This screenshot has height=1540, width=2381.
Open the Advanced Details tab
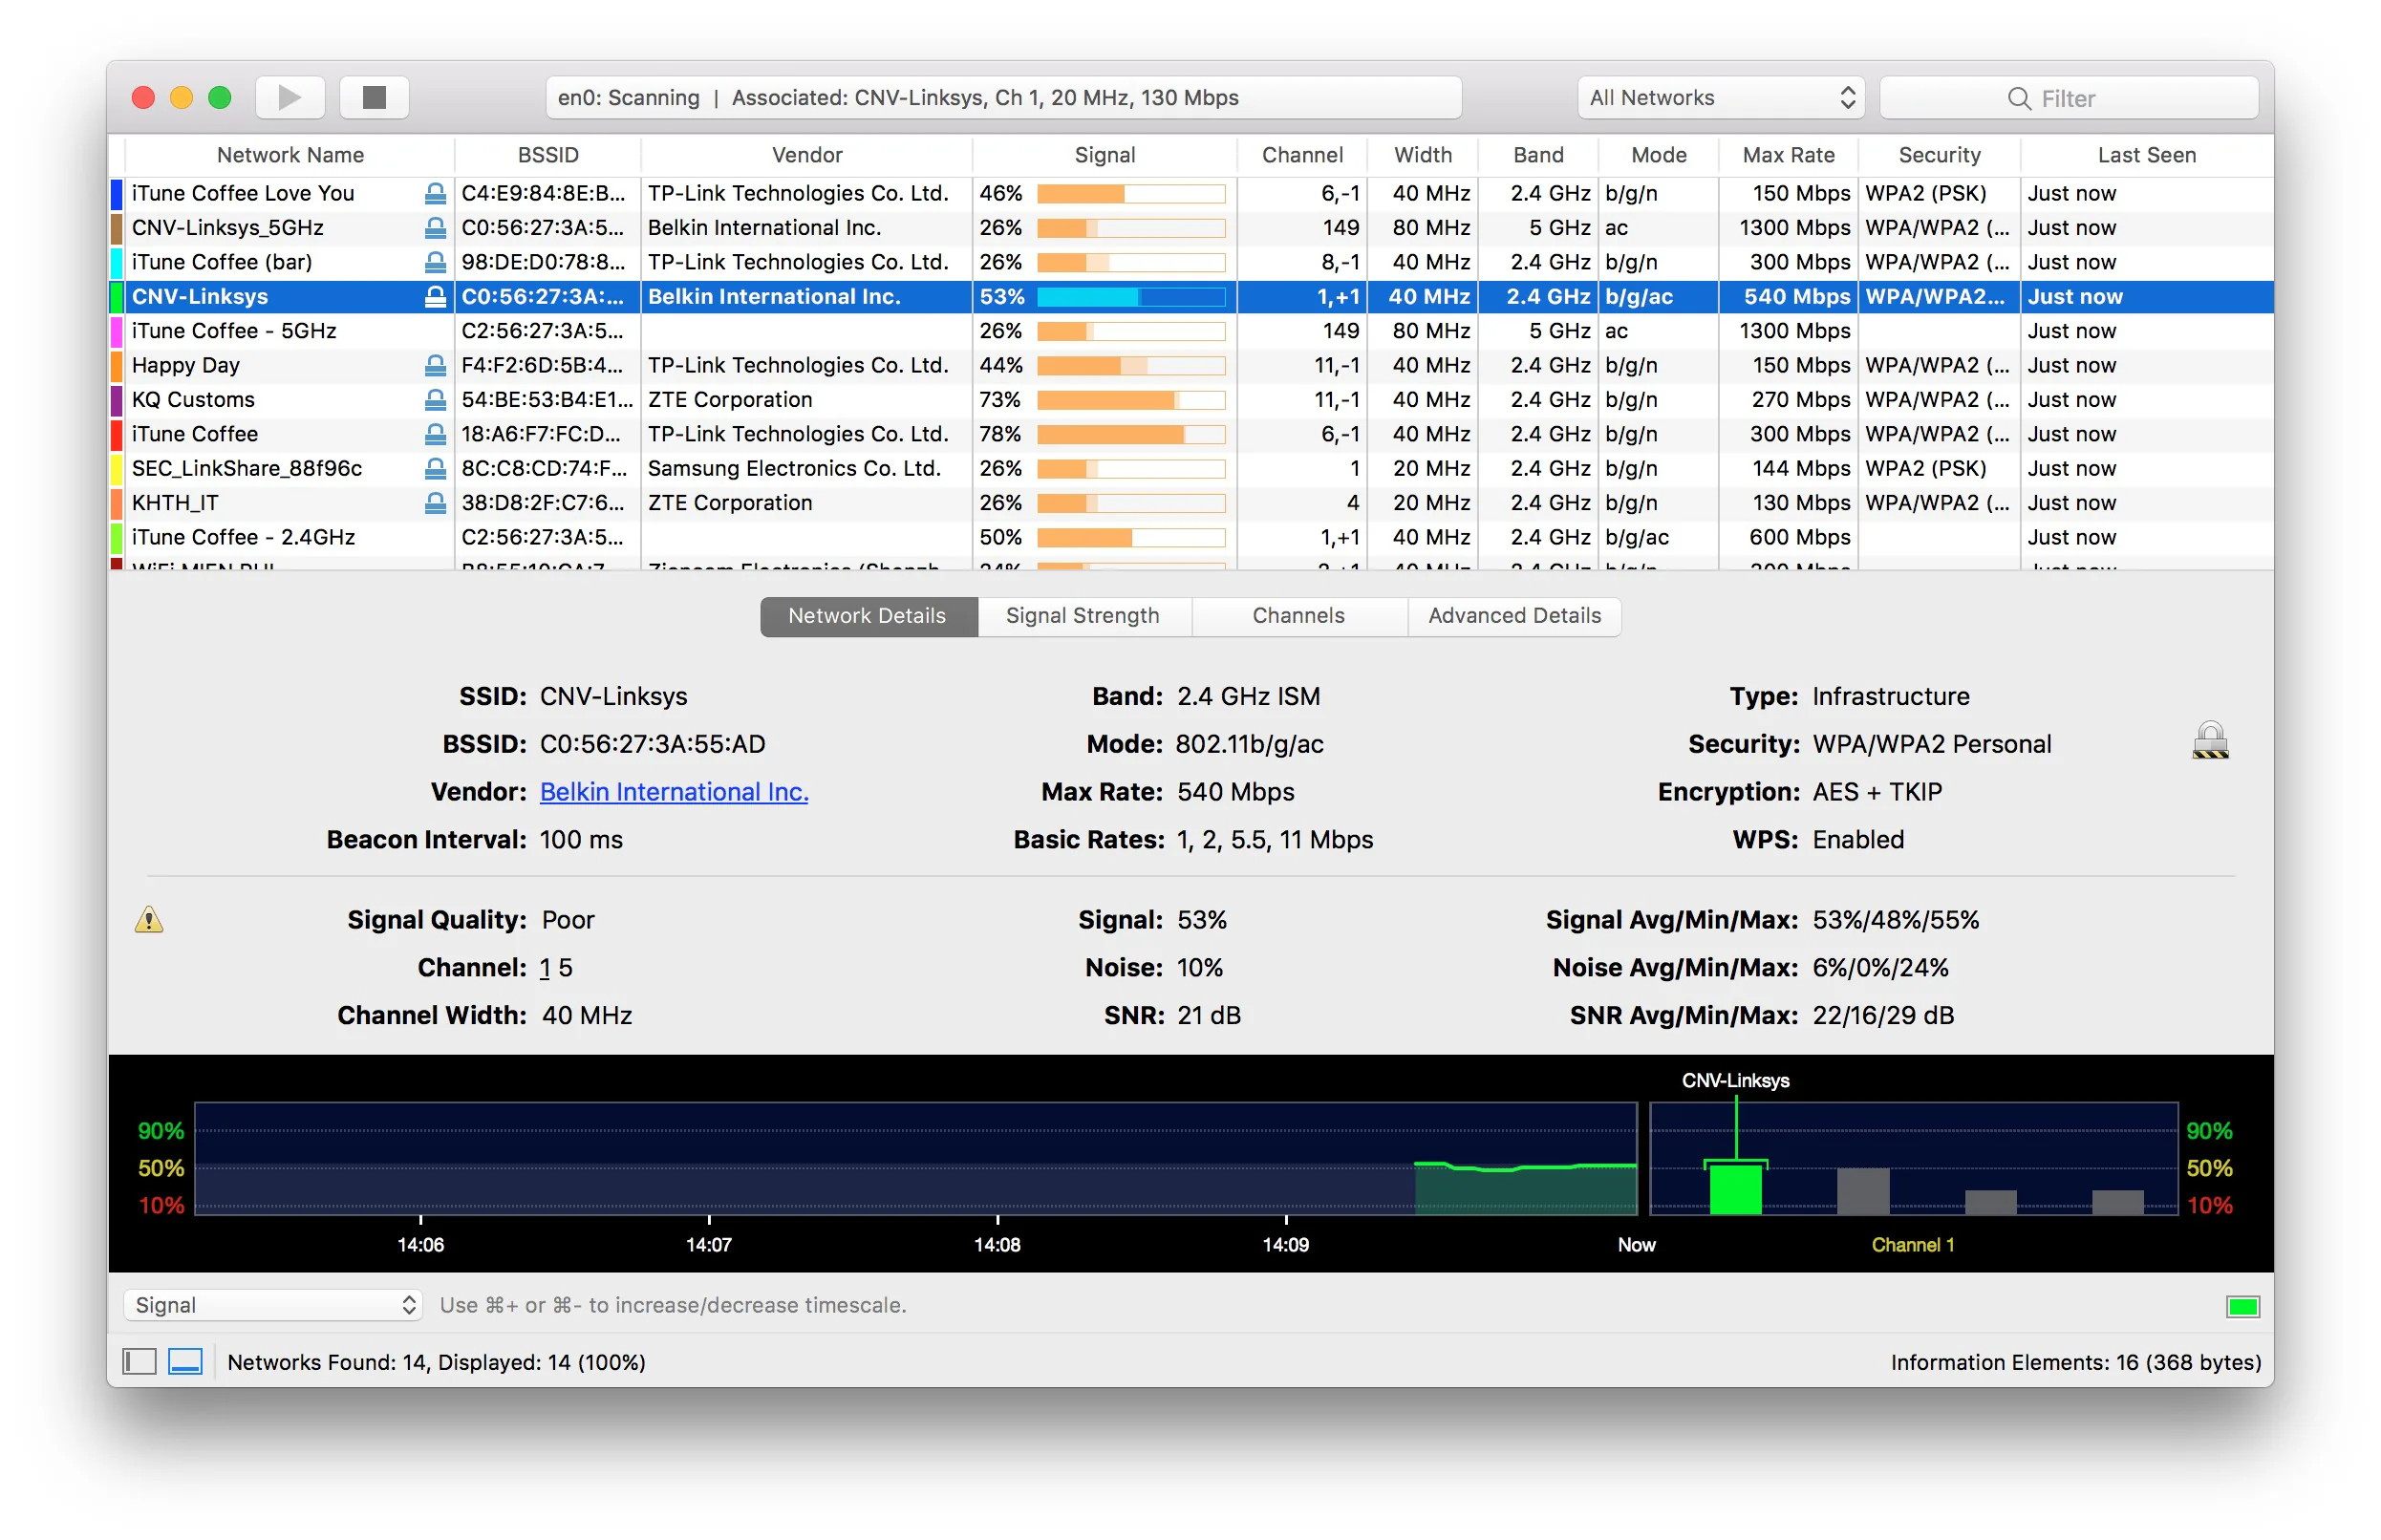(x=1514, y=615)
